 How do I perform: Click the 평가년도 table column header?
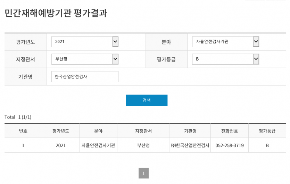click(60, 131)
